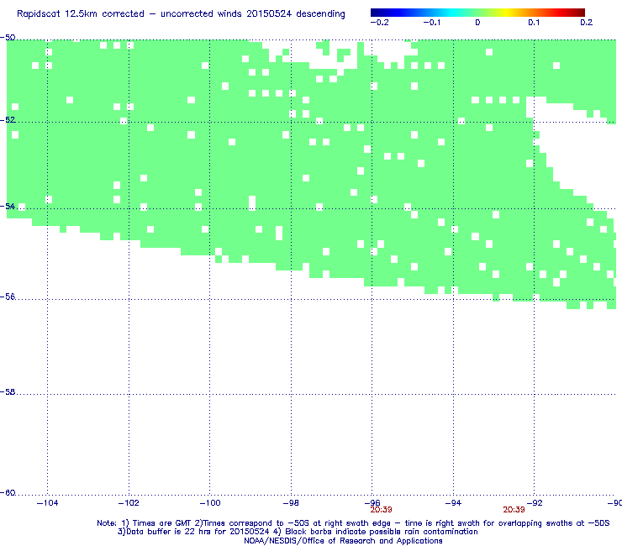Click the latitude label '-54'
Screen dimensions: 622x546
(x=8, y=206)
